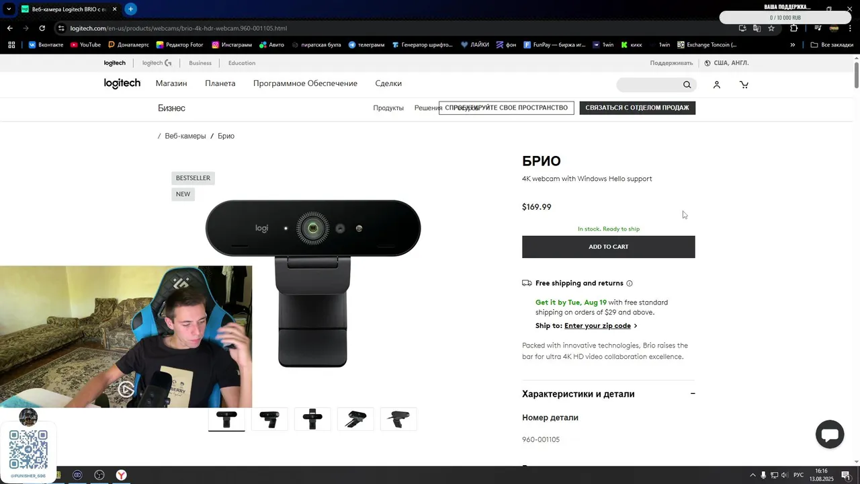Click the free shipping info icon
860x484 pixels.
click(x=630, y=284)
